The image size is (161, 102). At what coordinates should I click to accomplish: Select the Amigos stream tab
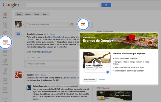pyautogui.click(x=28, y=14)
